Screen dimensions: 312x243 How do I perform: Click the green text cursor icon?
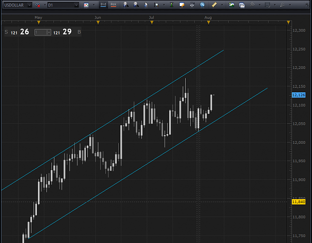point(172,5)
